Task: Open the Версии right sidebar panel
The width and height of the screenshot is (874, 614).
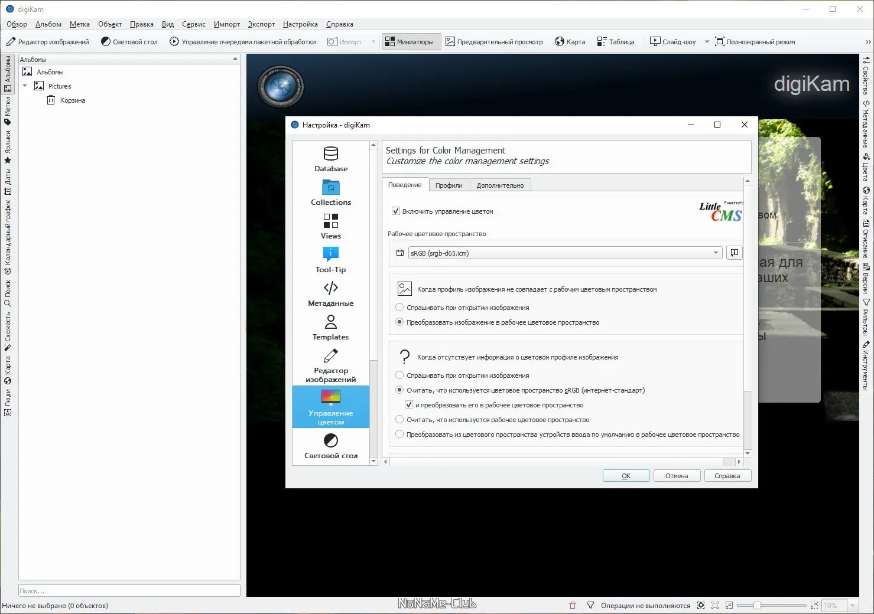Action: 866,279
